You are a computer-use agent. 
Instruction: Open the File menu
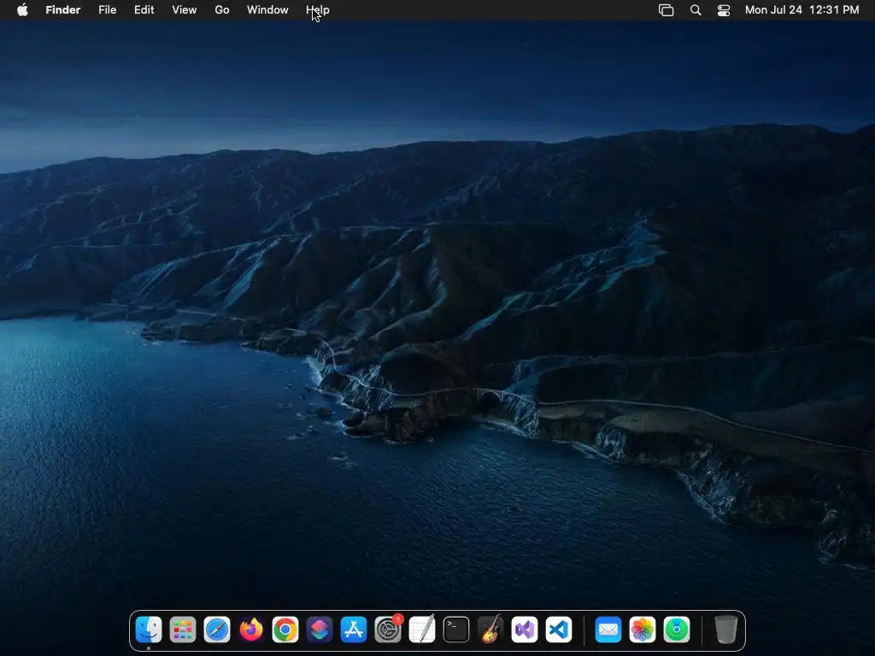pyautogui.click(x=108, y=10)
